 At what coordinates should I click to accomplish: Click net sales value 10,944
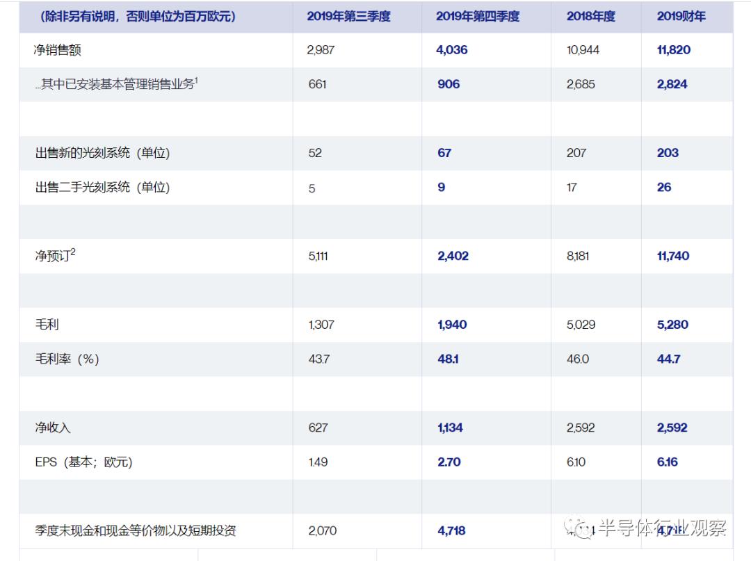pyautogui.click(x=583, y=50)
